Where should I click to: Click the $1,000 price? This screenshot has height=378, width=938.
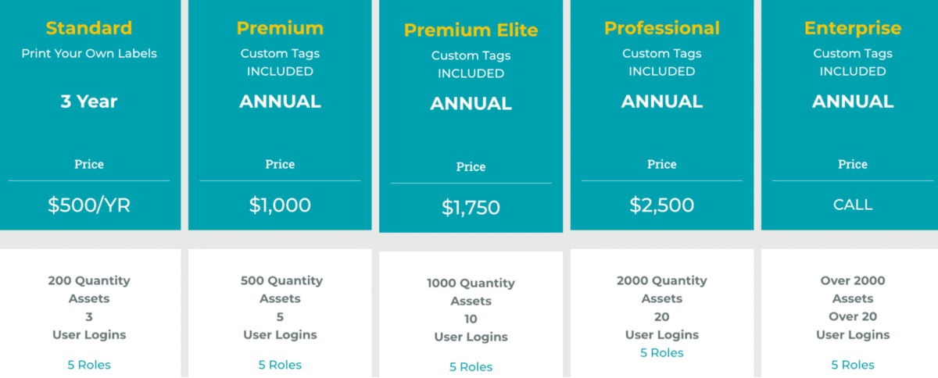click(280, 205)
